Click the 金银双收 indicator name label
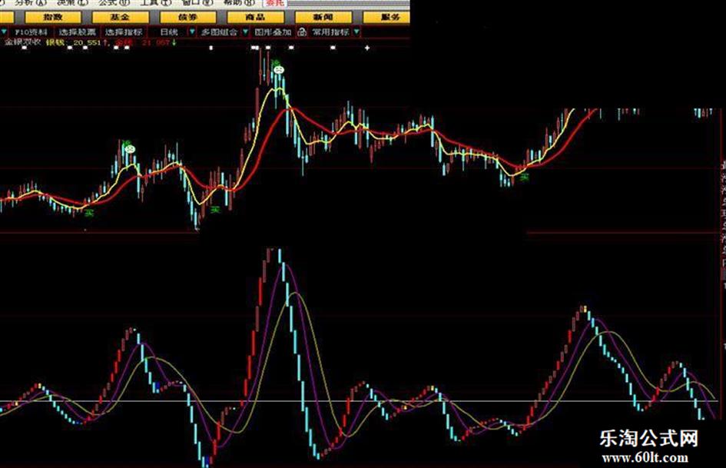 [x=23, y=42]
